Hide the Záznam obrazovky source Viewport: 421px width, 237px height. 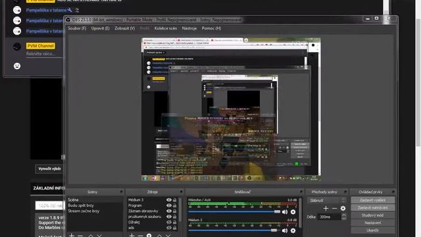tap(169, 211)
